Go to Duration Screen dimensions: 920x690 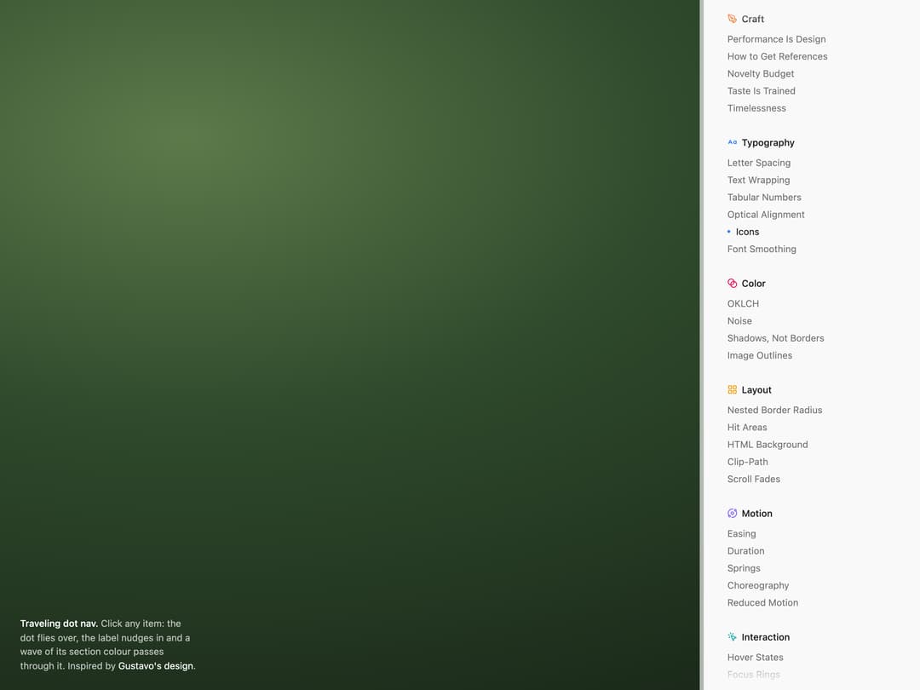745,551
